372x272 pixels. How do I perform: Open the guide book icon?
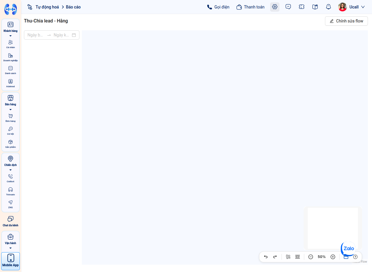pos(315,7)
